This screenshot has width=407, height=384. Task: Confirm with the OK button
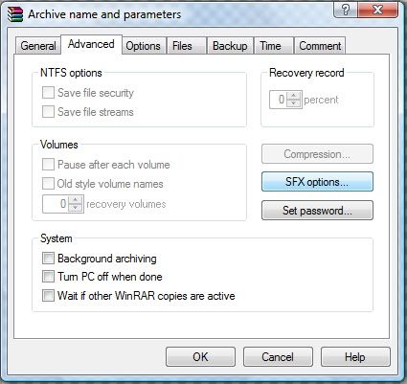(200, 356)
